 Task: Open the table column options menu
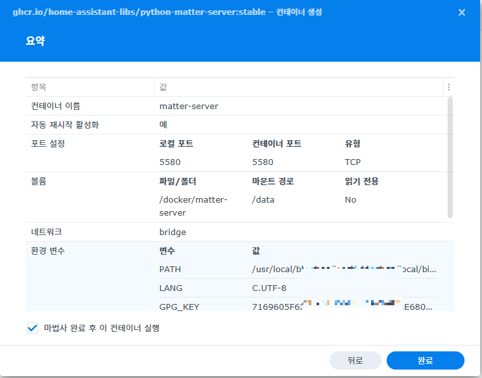(449, 87)
